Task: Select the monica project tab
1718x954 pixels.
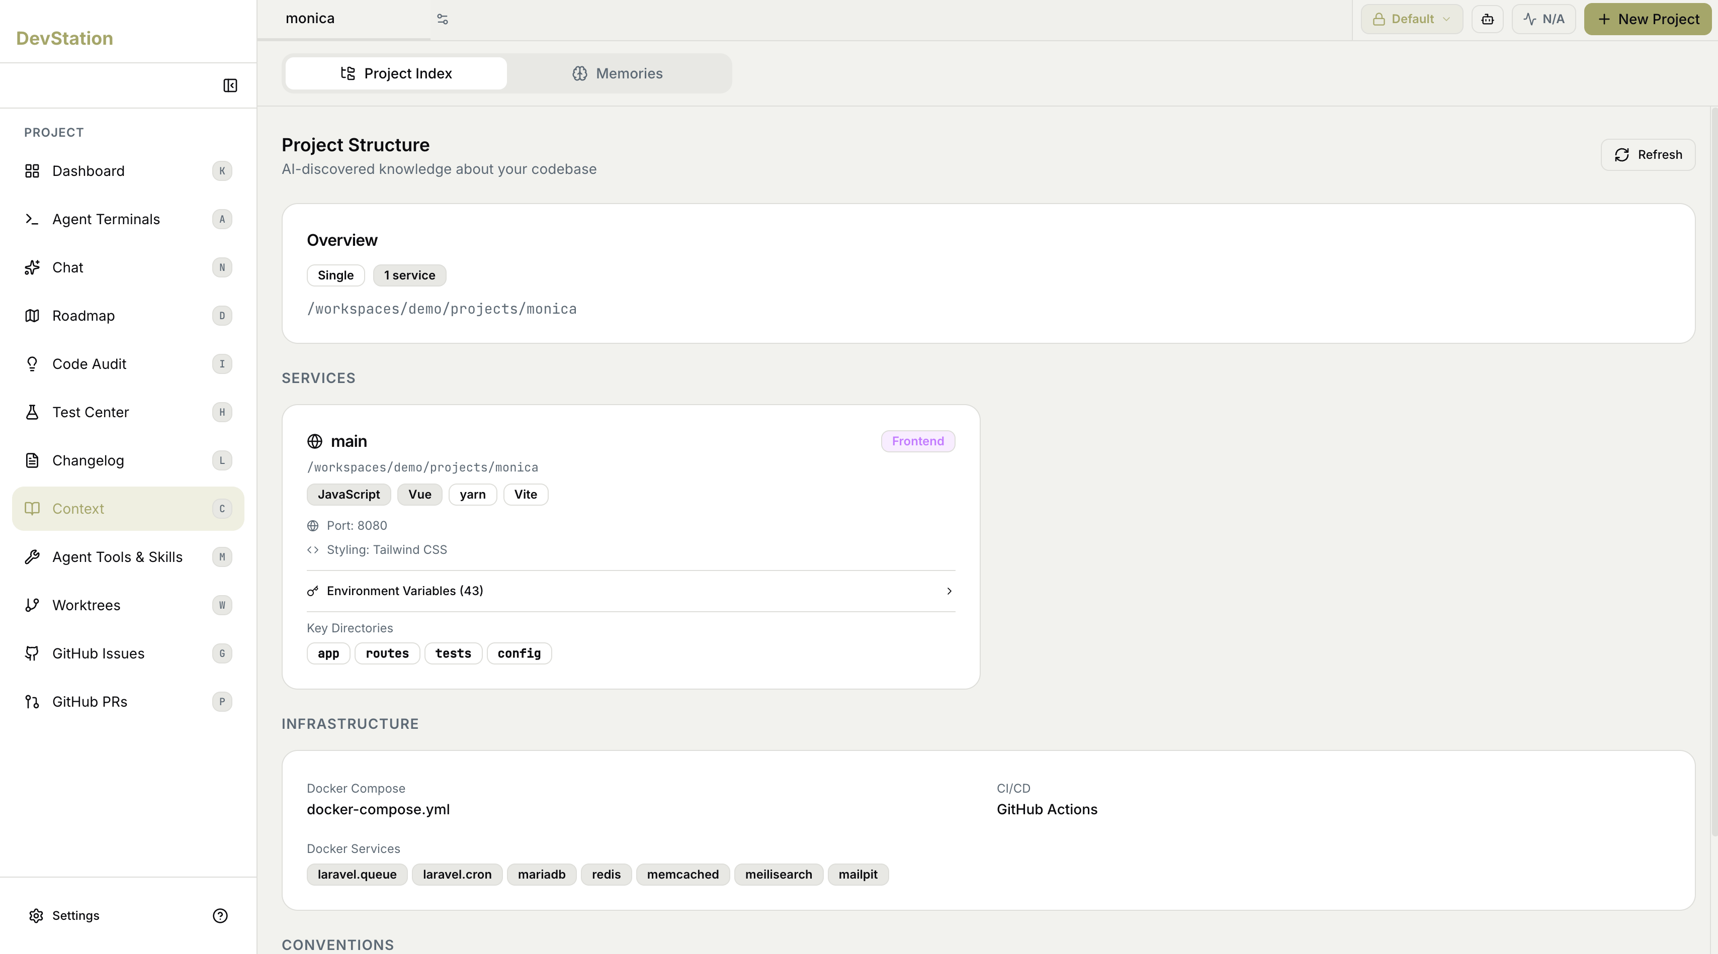Action: click(x=344, y=19)
